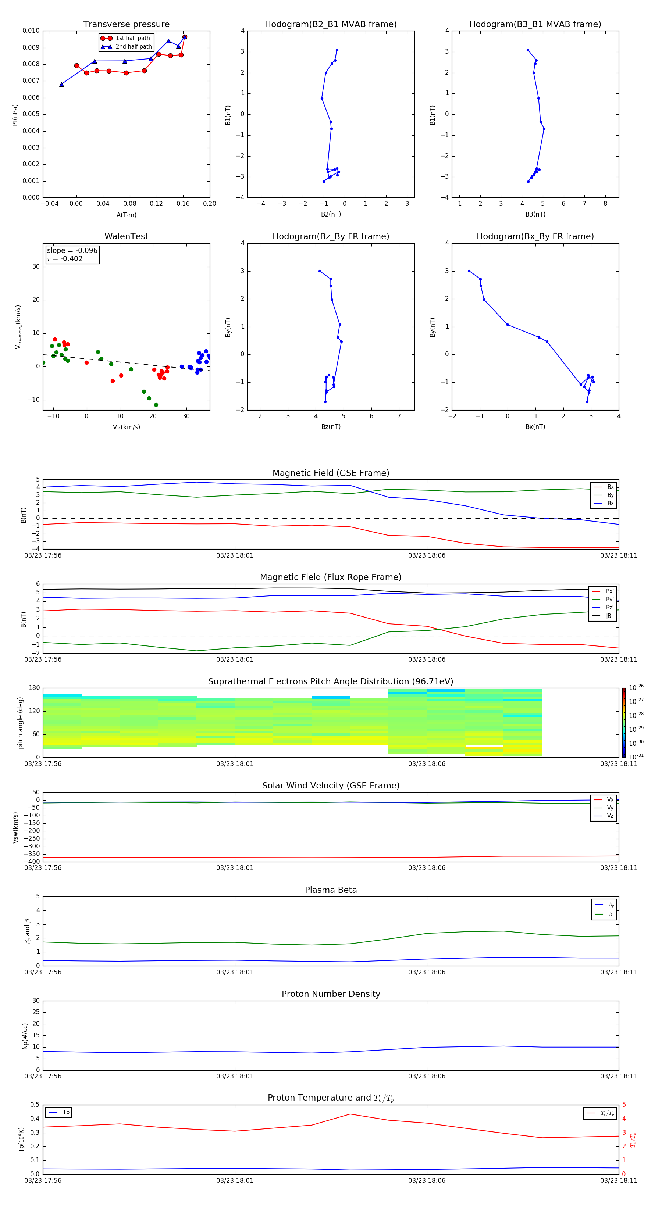Click the 'Magnetic Field (GSE Frame)' title
The height and width of the screenshot is (1213, 662).
click(331, 473)
